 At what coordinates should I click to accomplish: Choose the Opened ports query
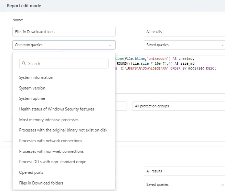31,172
